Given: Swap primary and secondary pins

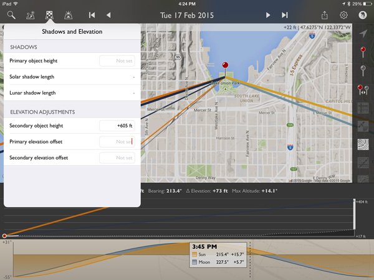Looking at the screenshot, I should click(x=363, y=90).
